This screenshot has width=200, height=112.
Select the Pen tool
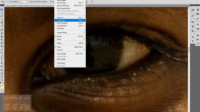(2, 56)
